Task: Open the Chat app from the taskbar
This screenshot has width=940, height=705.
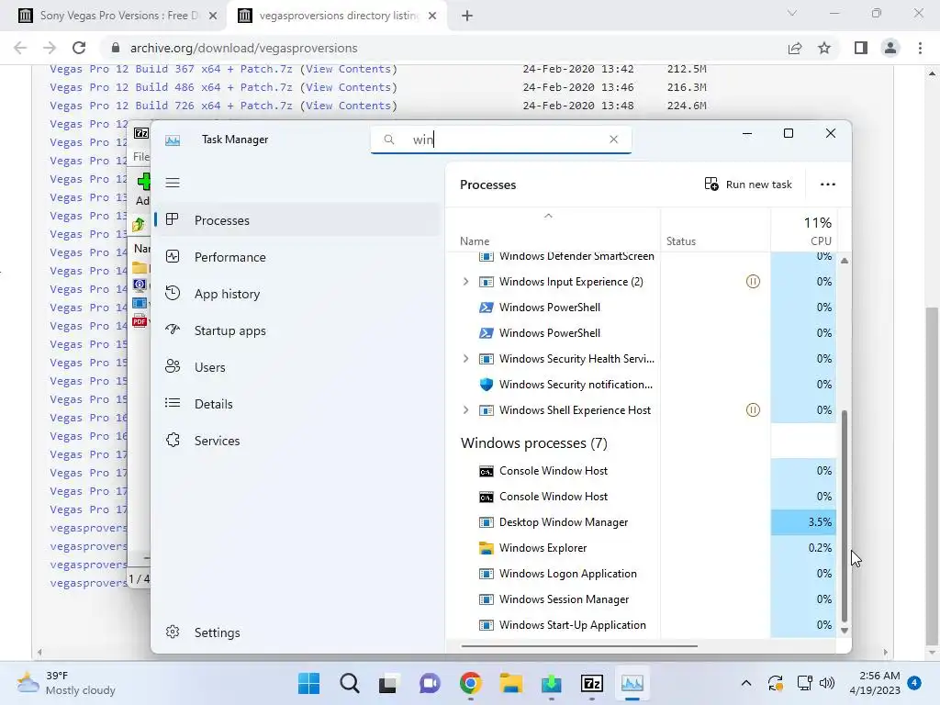Action: pos(430,683)
